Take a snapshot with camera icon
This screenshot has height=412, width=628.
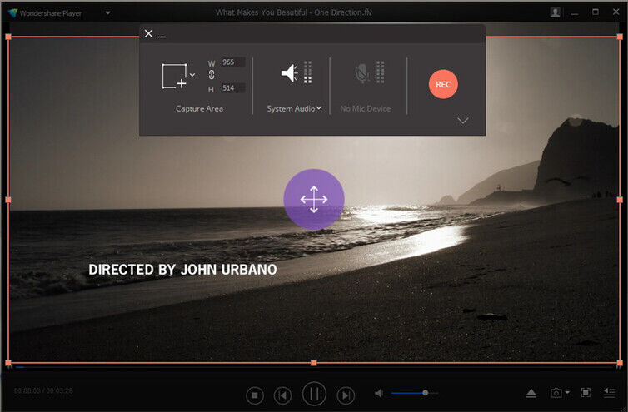coord(556,393)
